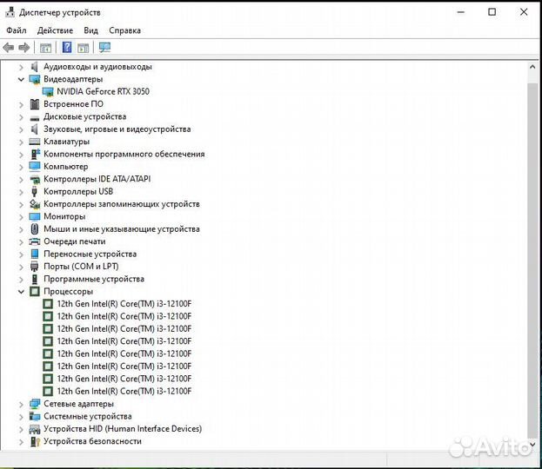Select the first 12th Gen Intel i3-12100F entry
Image resolution: width=542 pixels, height=469 pixels.
124,304
